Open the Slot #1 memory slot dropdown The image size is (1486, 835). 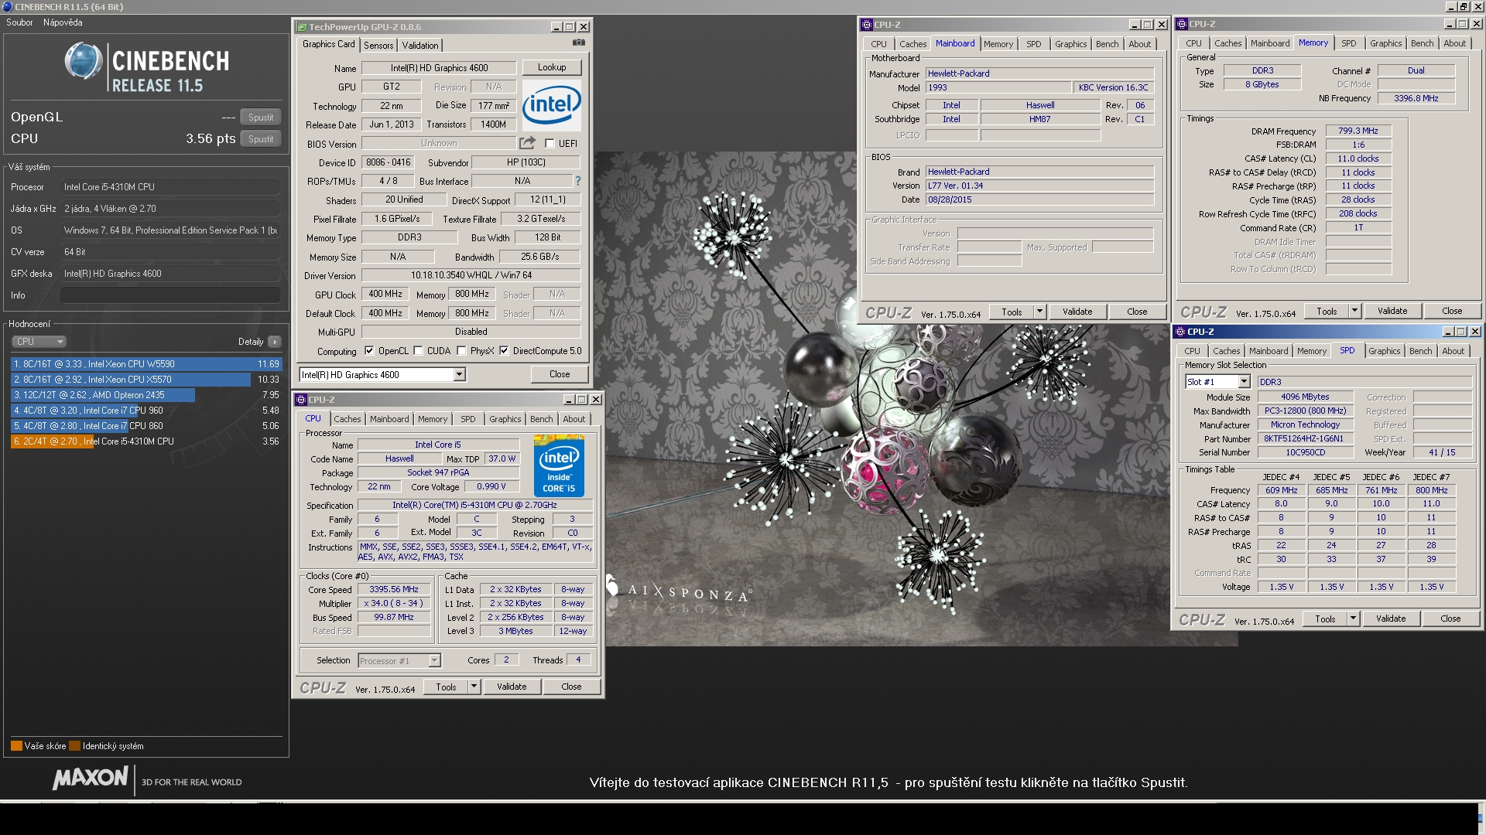1244,382
